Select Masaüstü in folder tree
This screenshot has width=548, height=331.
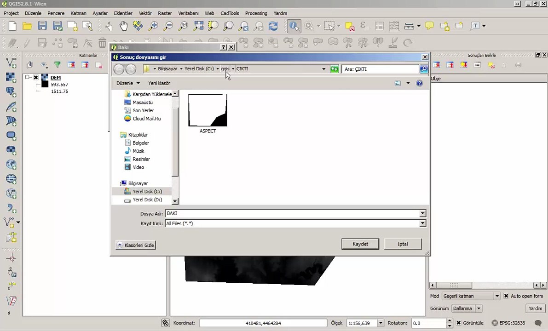(143, 103)
